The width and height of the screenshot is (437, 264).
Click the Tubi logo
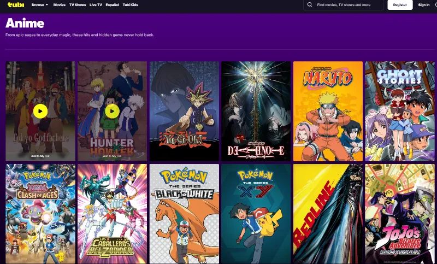point(15,4)
